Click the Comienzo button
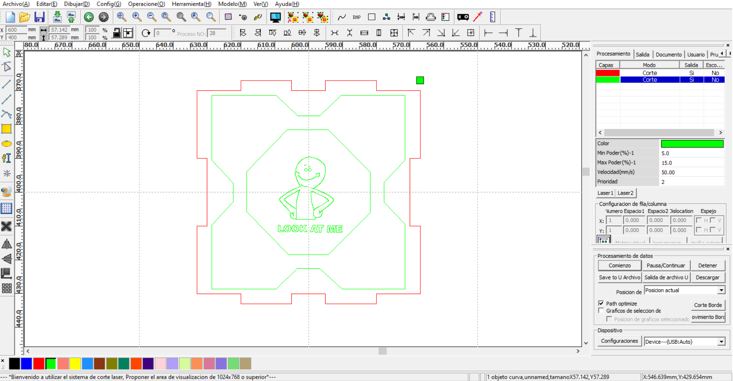Image resolution: width=733 pixels, height=381 pixels. (x=620, y=265)
